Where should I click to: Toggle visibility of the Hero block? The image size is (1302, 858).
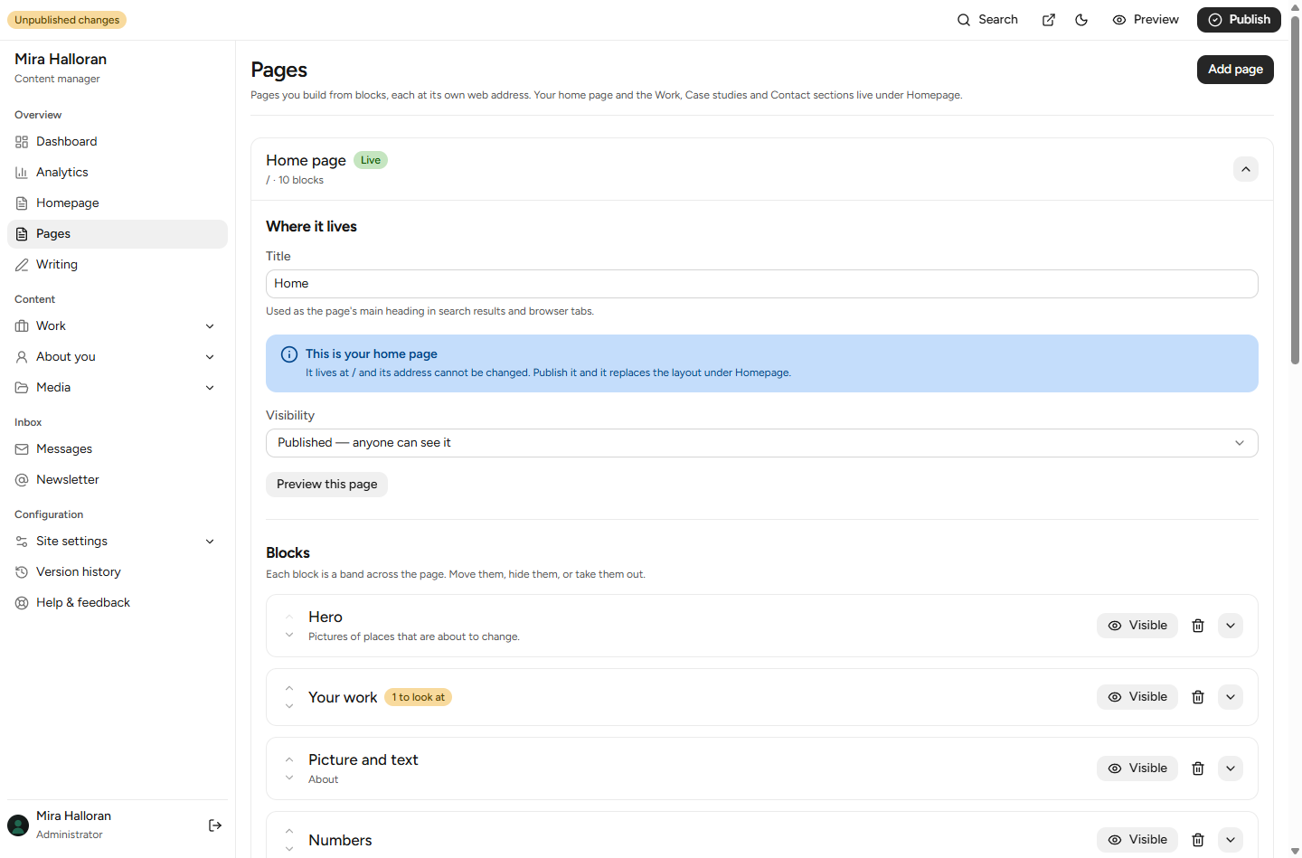(x=1137, y=626)
